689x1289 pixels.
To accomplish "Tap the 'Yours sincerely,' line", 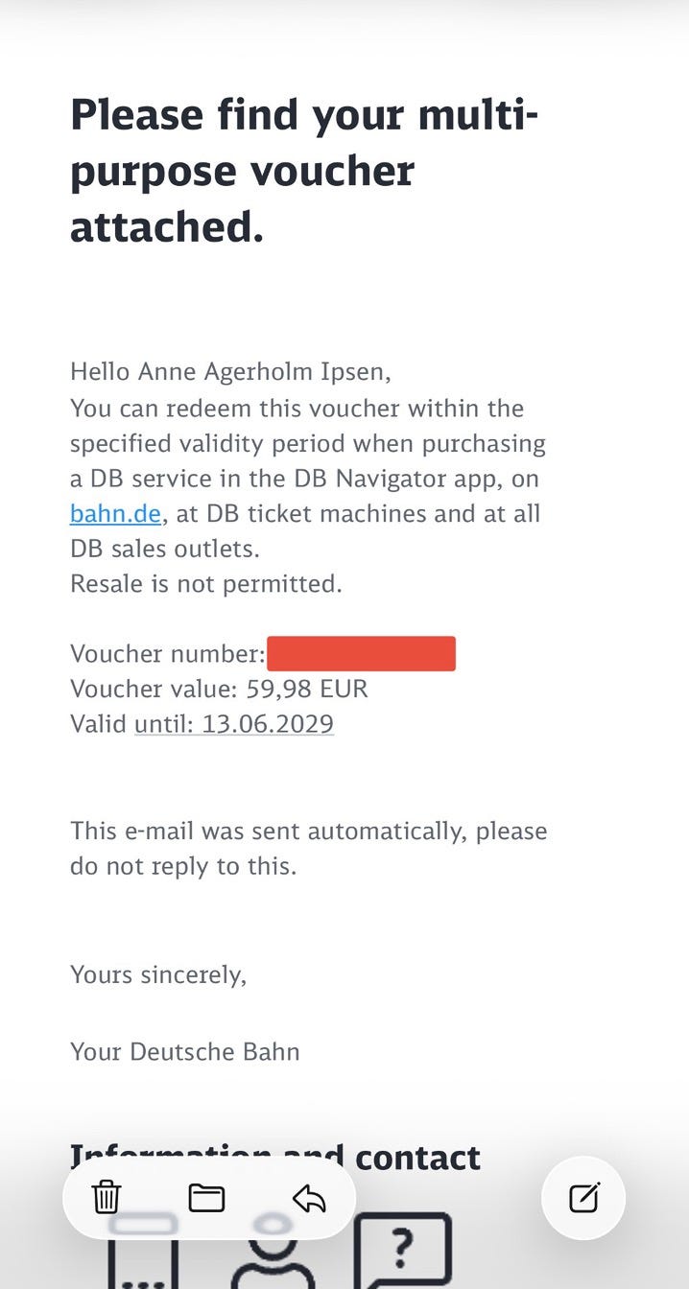I will pos(158,974).
